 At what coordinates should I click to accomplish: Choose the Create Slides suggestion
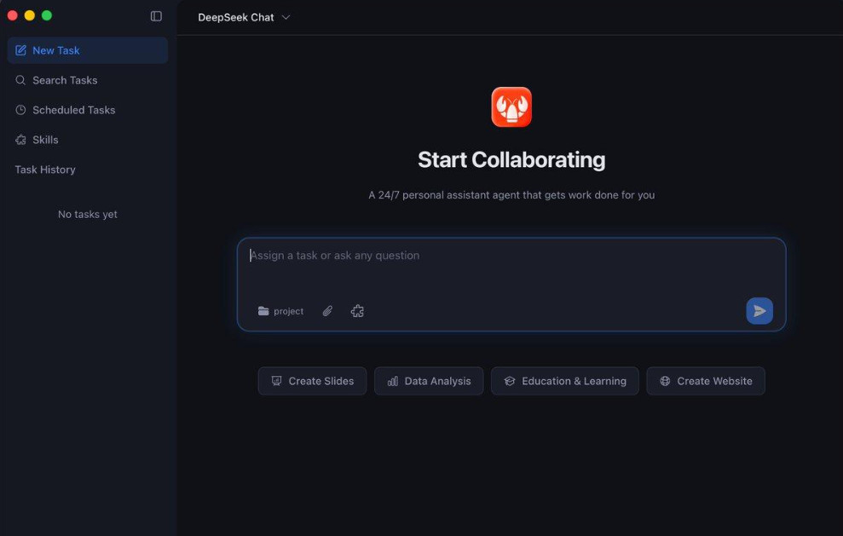point(312,381)
